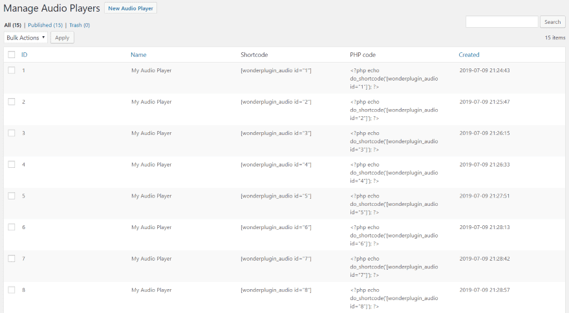Sort the table by Created column
Screen dimensions: 569x313
469,55
